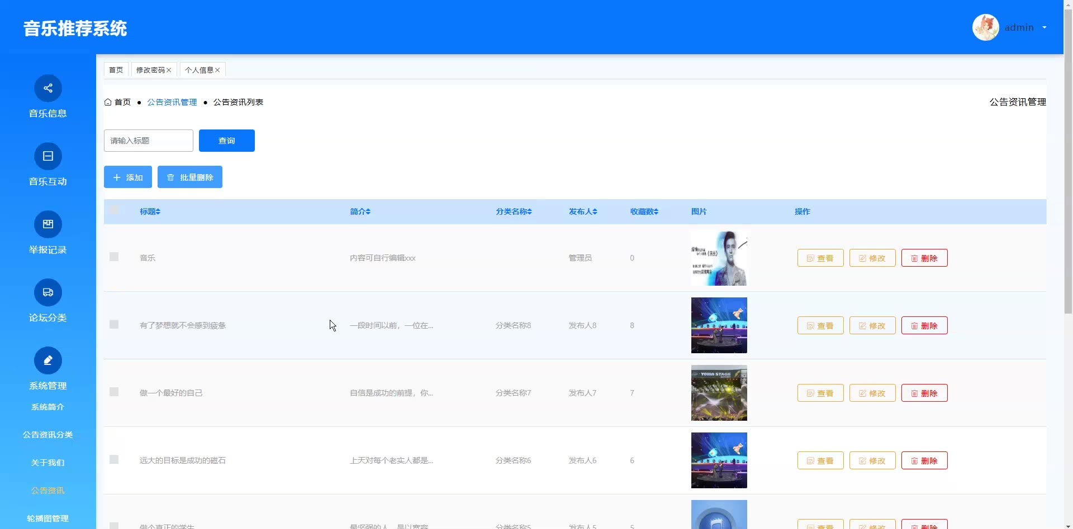Click the admin avatar picture
The height and width of the screenshot is (529, 1073).
tap(985, 27)
